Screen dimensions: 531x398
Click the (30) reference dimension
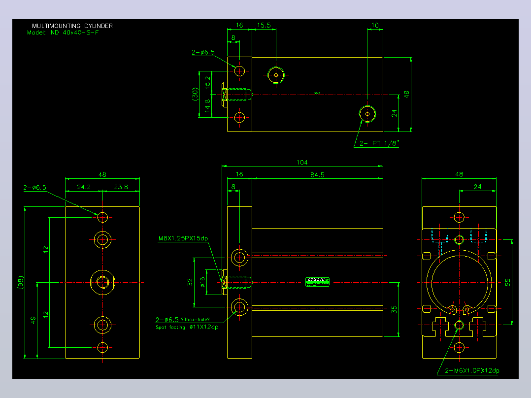(x=195, y=94)
